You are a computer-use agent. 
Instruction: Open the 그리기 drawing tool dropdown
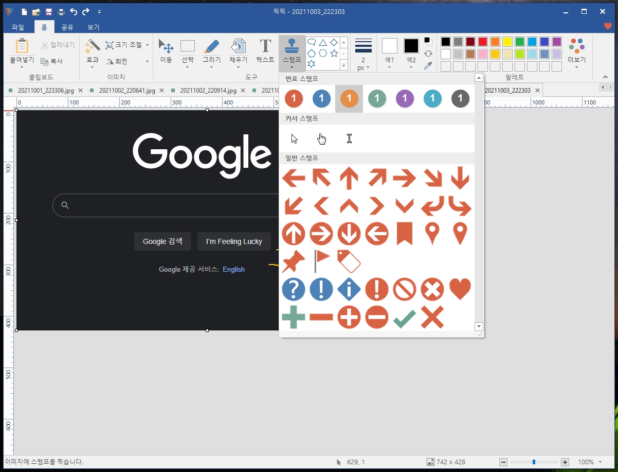212,66
